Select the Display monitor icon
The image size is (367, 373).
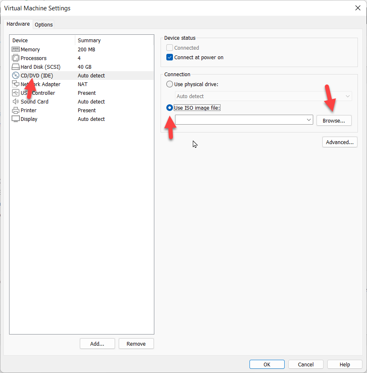click(x=16, y=119)
